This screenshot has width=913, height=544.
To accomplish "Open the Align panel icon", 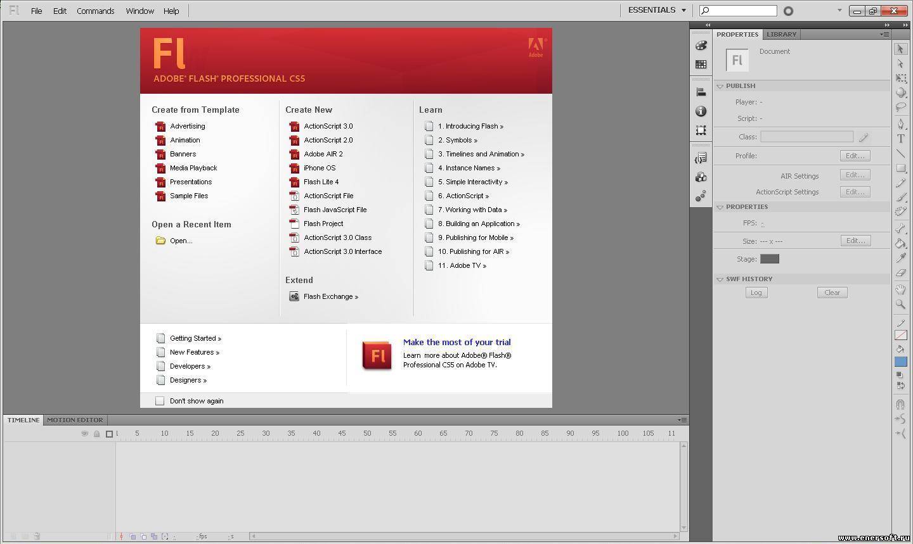I will [x=701, y=92].
